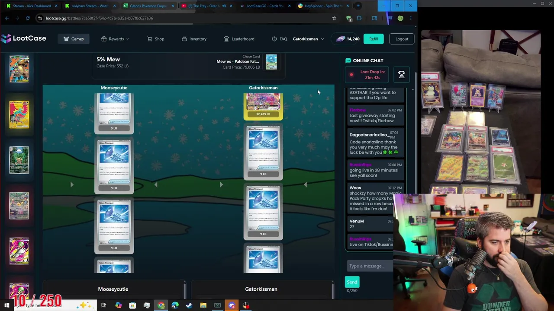Bookmark this page with star icon
Screen dimensions: 554x311
pos(334,18)
